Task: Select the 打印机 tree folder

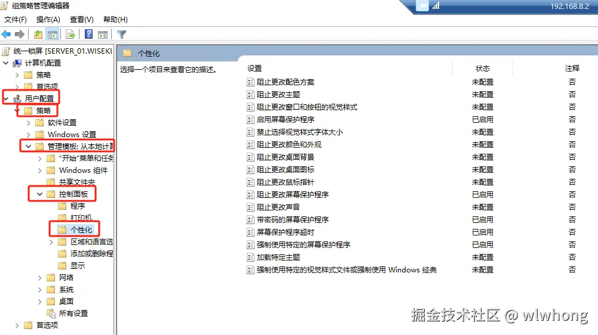Action: 81,218
